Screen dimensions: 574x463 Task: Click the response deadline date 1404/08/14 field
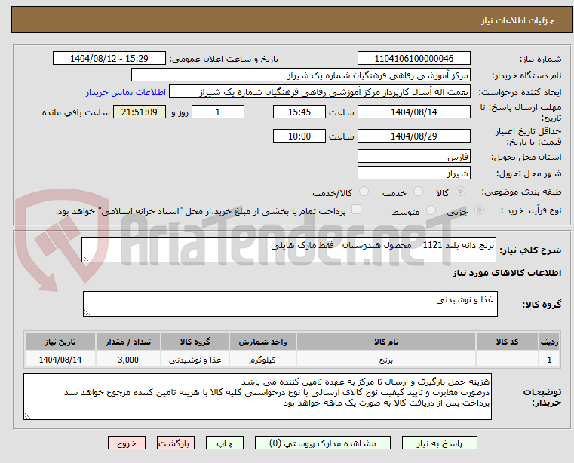[x=413, y=112]
